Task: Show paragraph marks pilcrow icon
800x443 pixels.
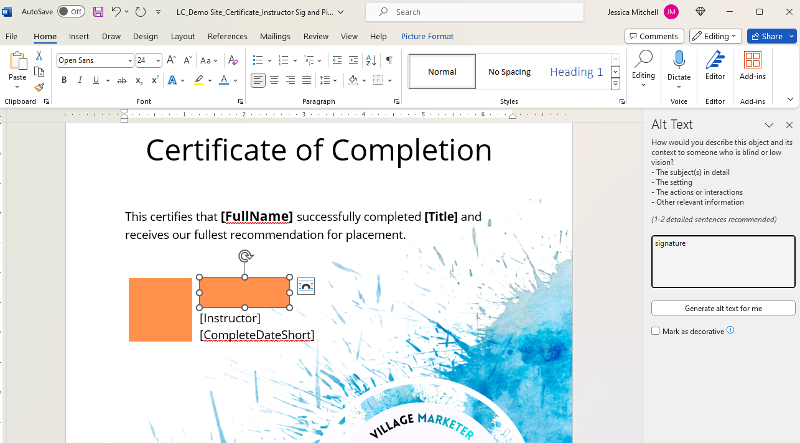Action: coord(389,60)
